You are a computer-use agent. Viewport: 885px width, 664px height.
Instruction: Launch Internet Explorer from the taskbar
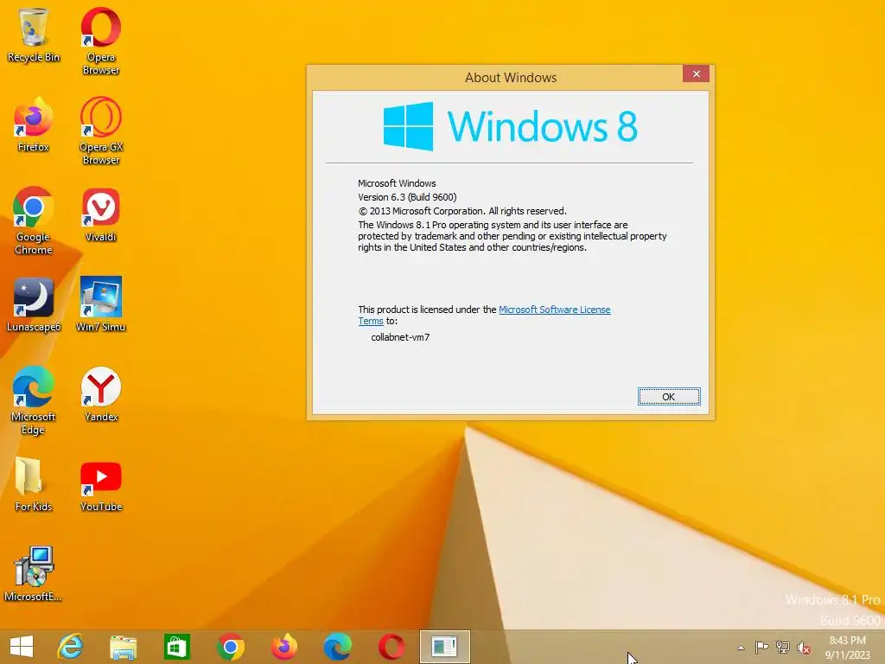tap(70, 647)
